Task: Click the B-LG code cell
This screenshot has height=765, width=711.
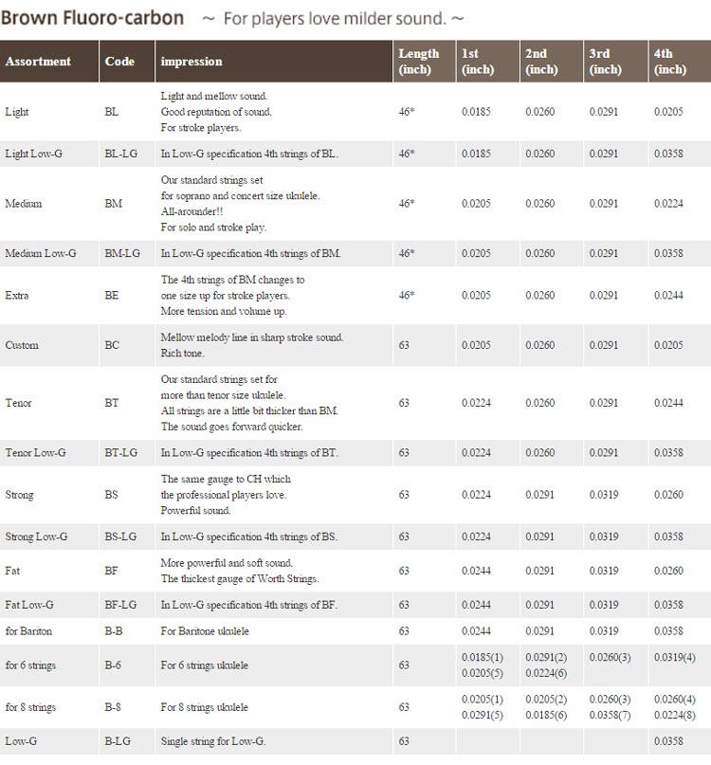Action: (x=118, y=741)
